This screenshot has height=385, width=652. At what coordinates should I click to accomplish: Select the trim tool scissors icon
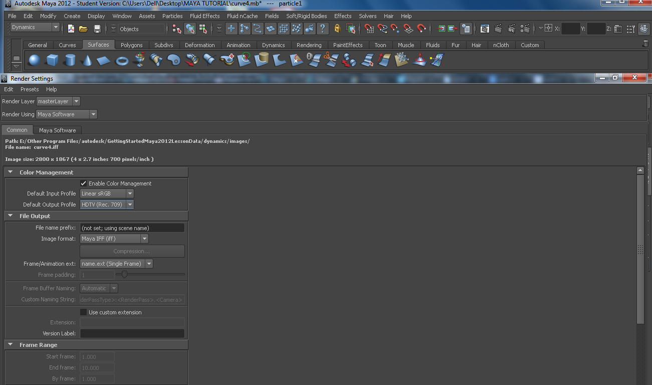331,61
